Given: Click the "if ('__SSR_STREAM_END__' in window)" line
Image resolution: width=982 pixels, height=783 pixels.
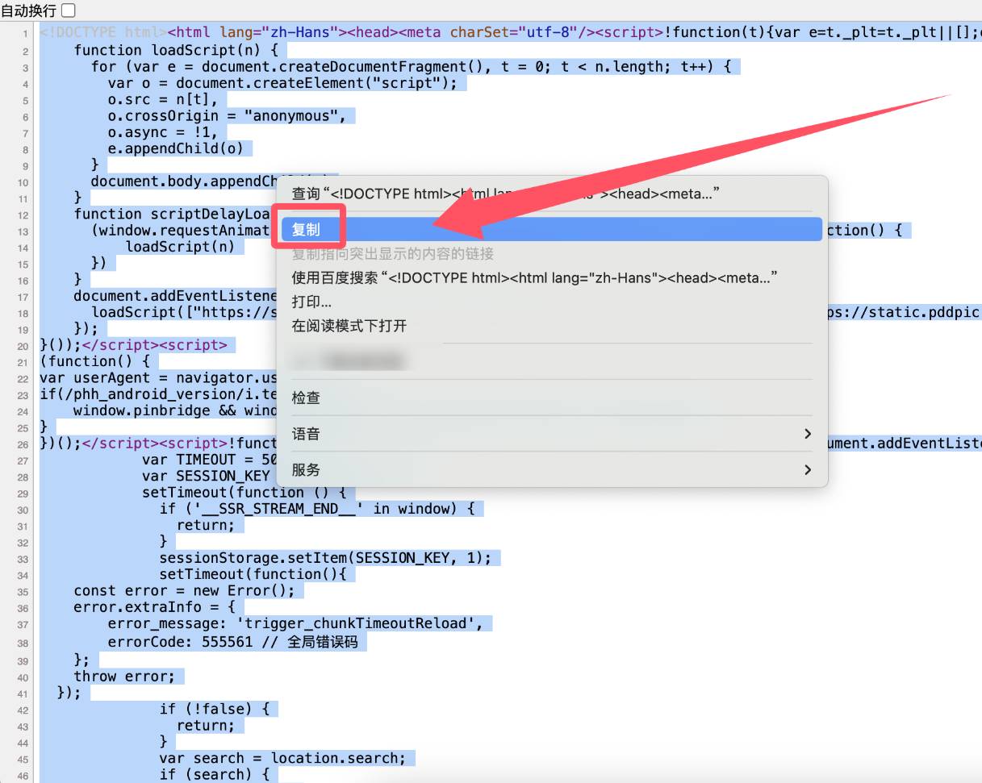Looking at the screenshot, I should 317,508.
